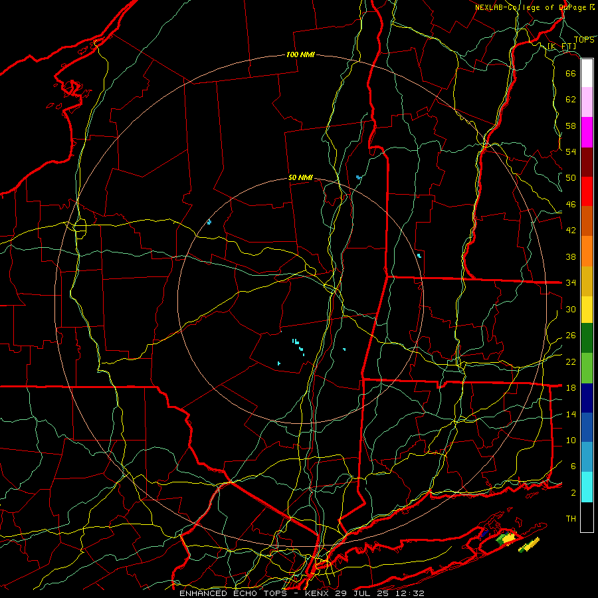The height and width of the screenshot is (598, 598).
Task: Click the "100 NMI" range ring label
Action: click(x=300, y=54)
